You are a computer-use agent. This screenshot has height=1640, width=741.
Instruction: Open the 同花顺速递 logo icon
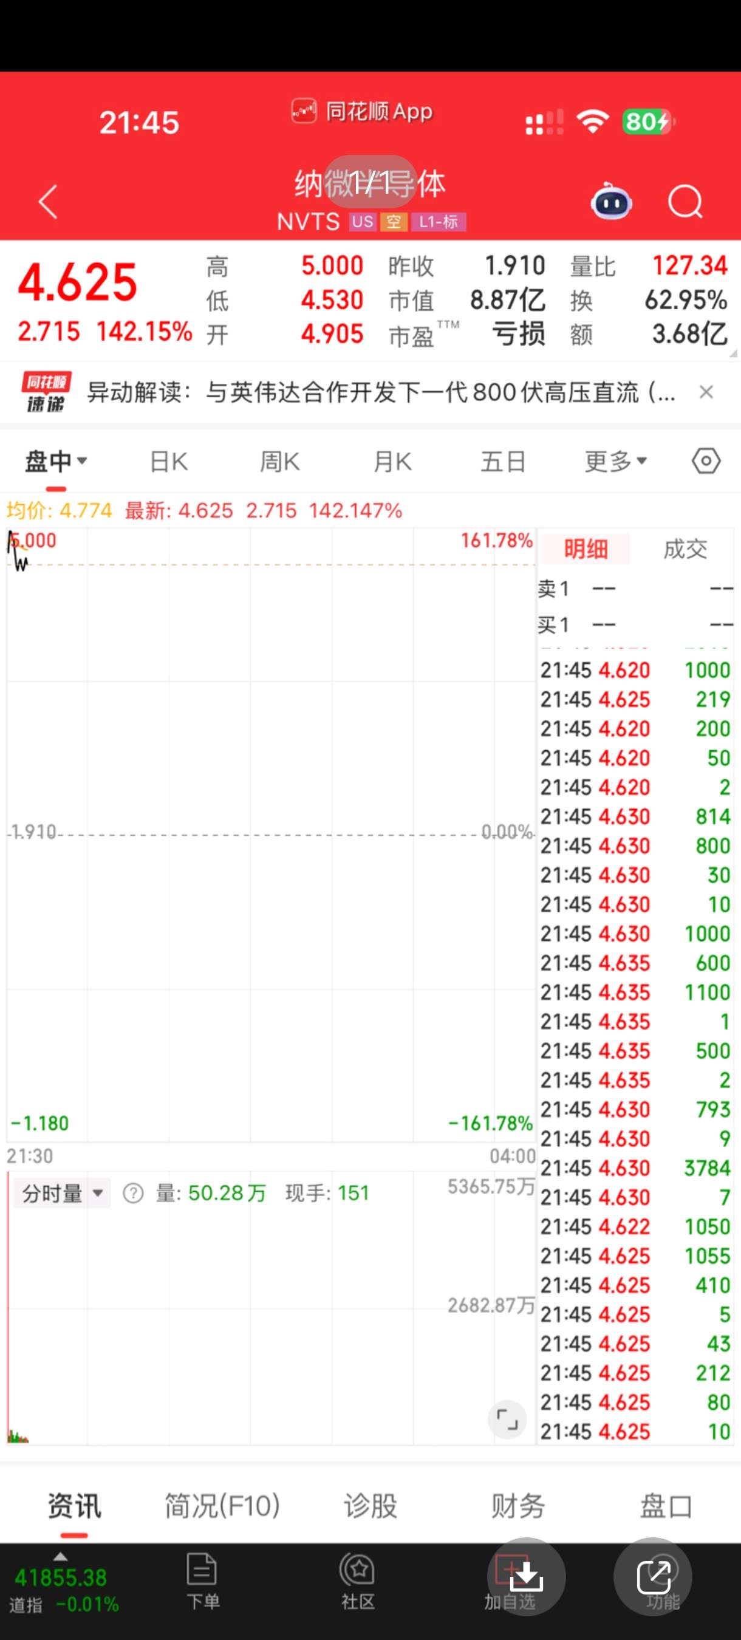46,392
